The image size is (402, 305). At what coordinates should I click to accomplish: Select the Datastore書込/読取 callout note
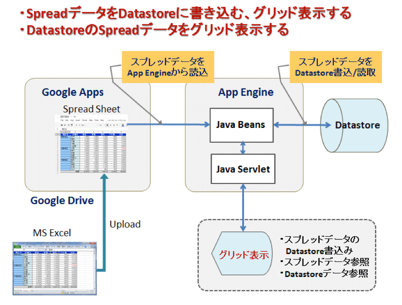pos(336,67)
